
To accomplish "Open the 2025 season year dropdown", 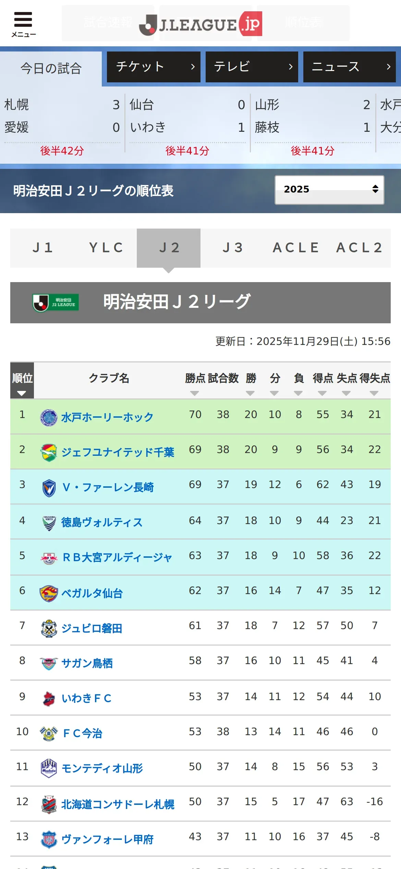I will pyautogui.click(x=329, y=190).
